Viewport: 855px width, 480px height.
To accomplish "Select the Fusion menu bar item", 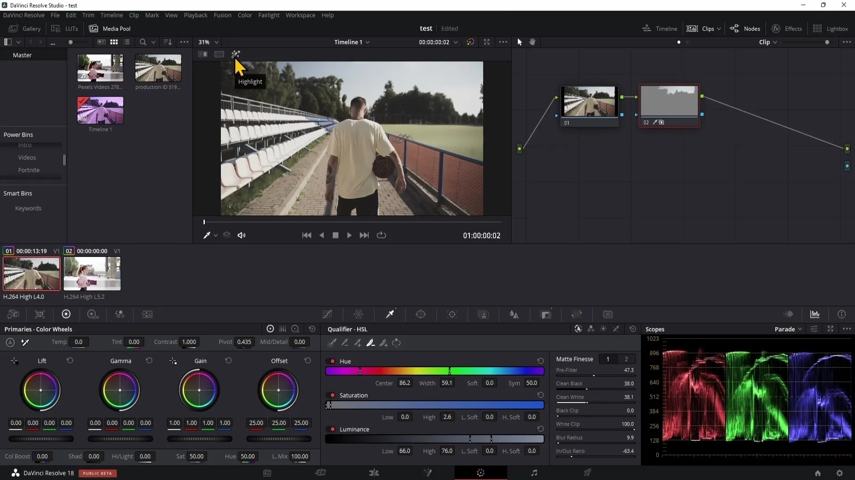I will (x=223, y=15).
